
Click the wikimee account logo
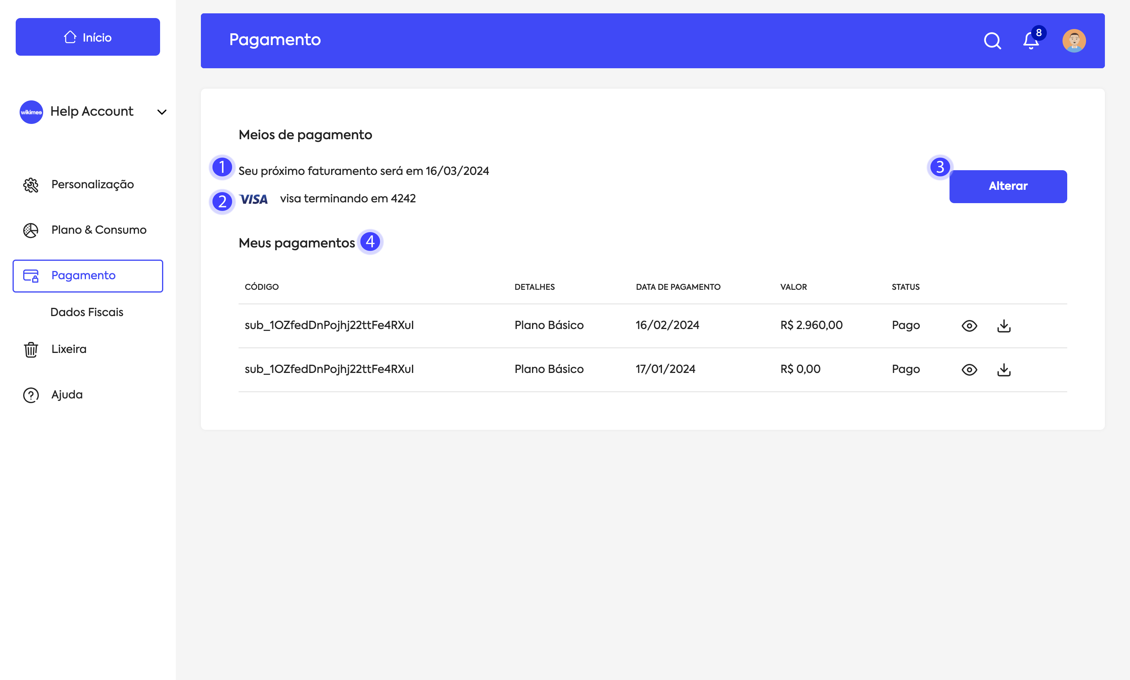(x=31, y=112)
